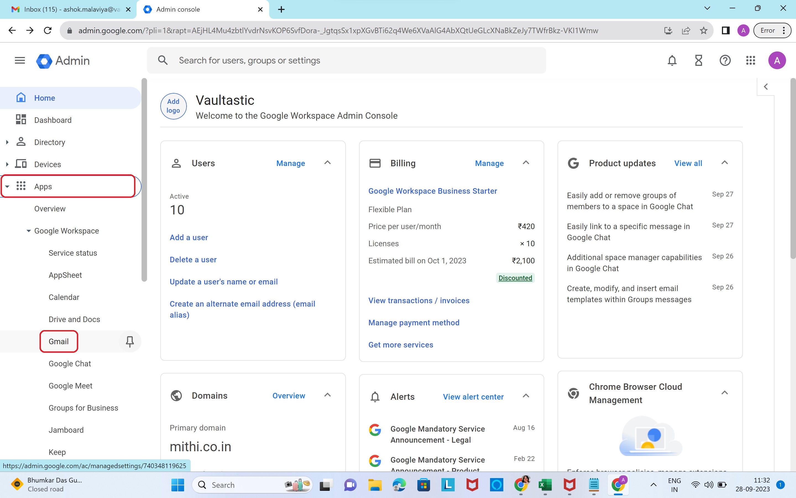Screen dimensions: 796x498
Task: Open the Google apps grid launcher
Action: click(751, 60)
